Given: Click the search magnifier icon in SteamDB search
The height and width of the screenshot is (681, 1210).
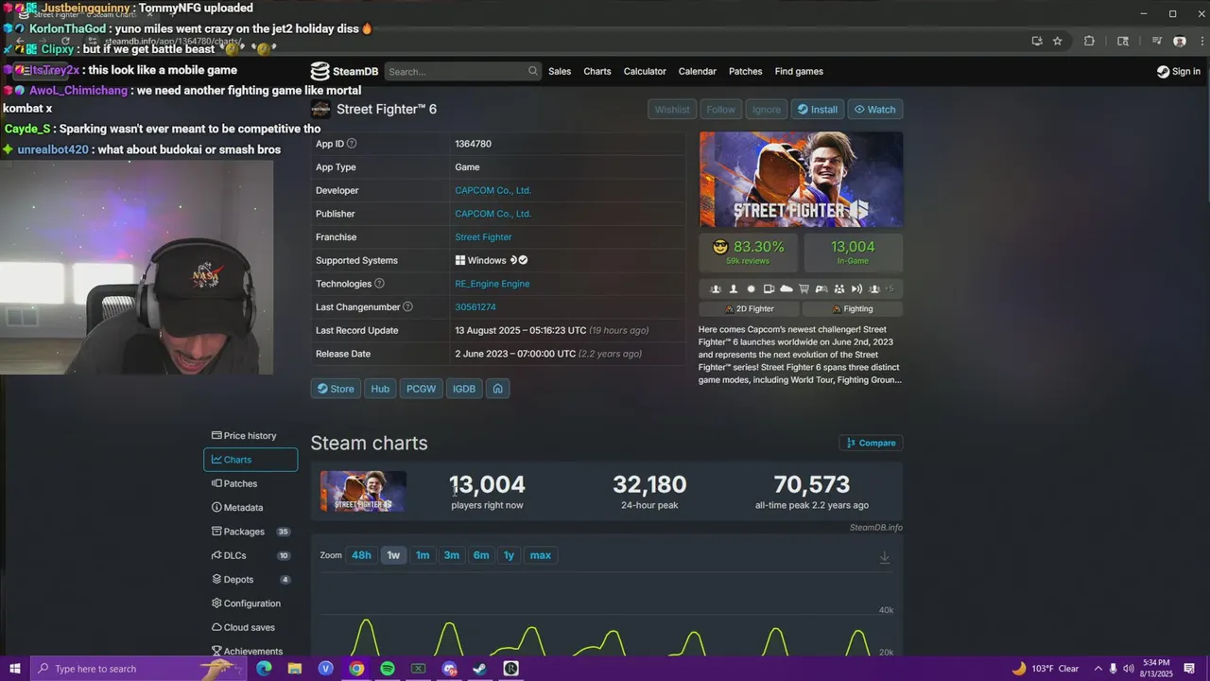Looking at the screenshot, I should (532, 71).
